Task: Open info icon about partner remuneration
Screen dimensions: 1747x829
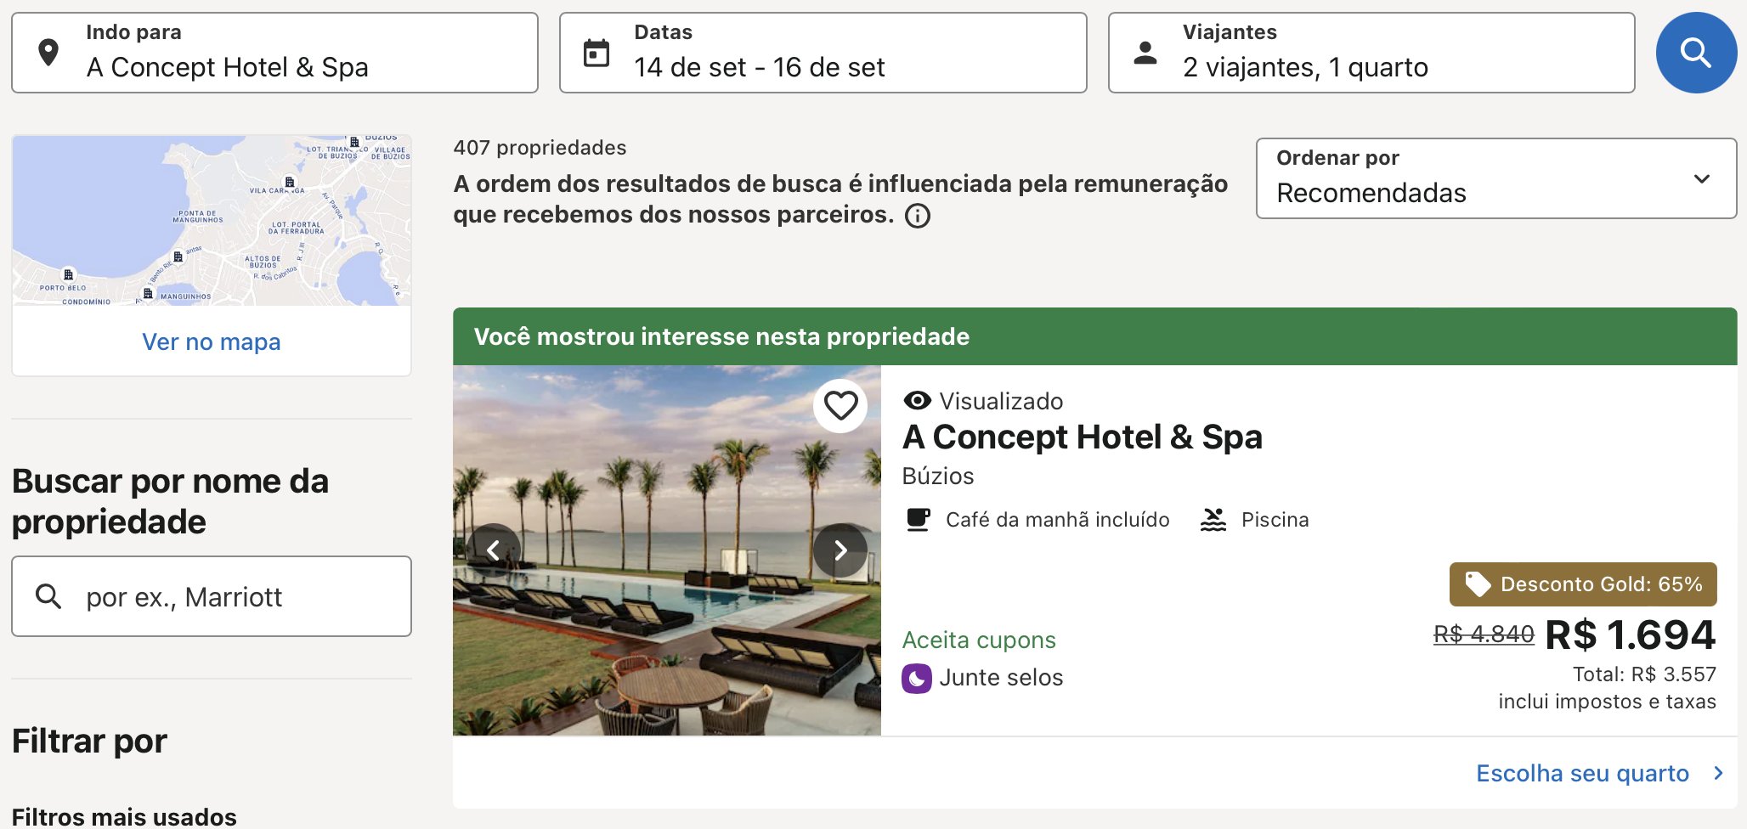Action: click(918, 216)
